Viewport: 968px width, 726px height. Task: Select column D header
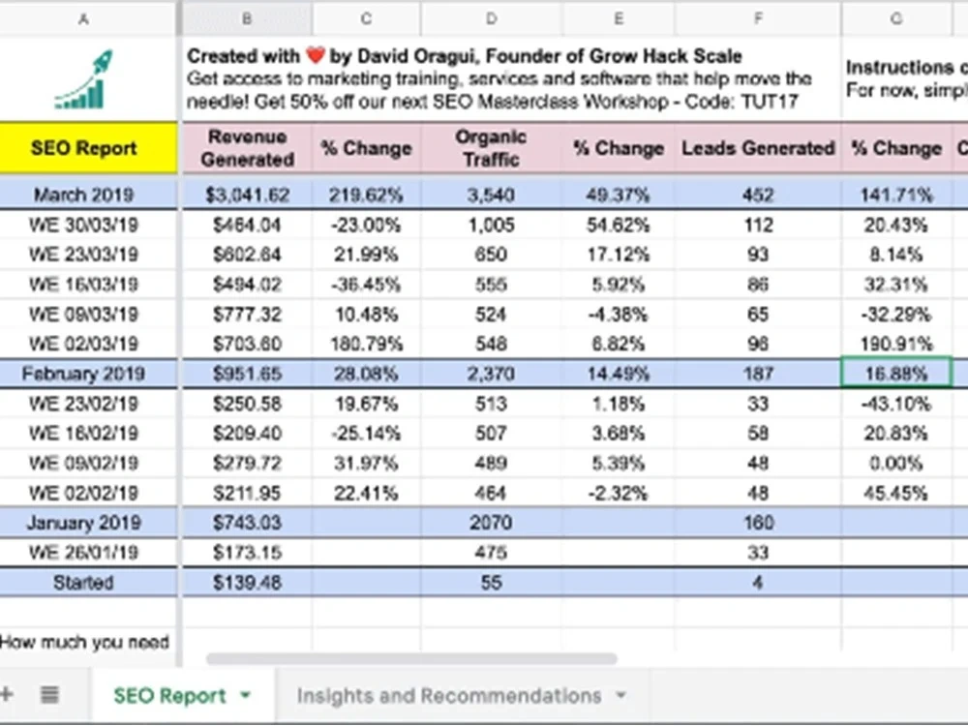point(492,19)
